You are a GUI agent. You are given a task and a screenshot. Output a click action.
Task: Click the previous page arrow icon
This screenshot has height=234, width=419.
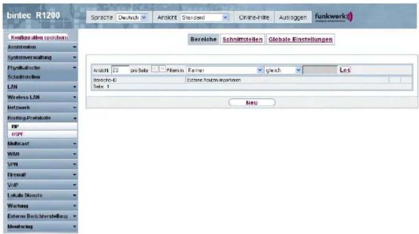point(155,69)
